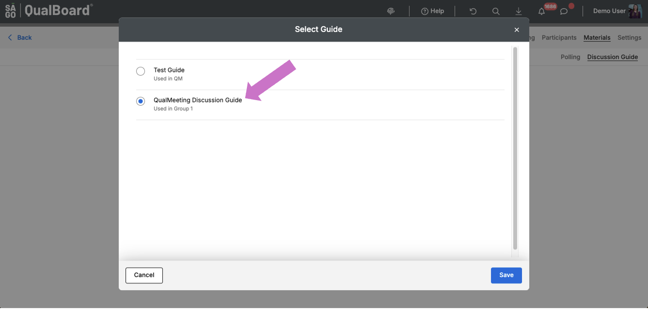Screen dimensions: 648x309
Task: Select the Test Guide radio button
Action: coord(140,71)
